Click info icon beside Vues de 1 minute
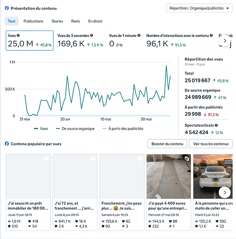 [139, 35]
